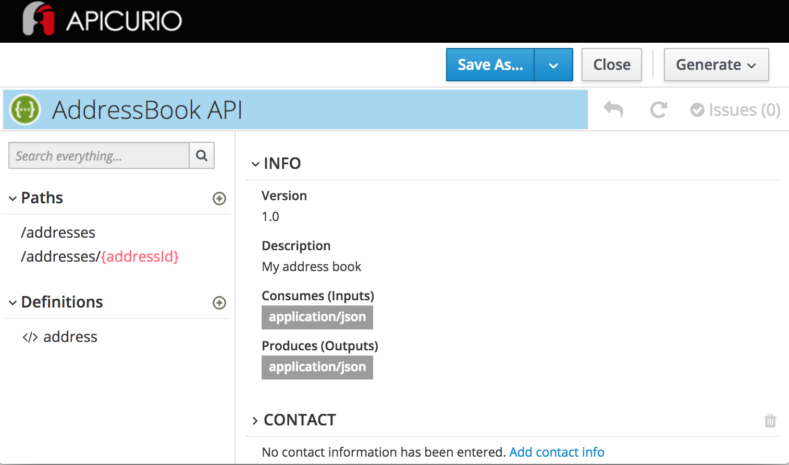The height and width of the screenshot is (465, 789).
Task: Click the Save As... button
Action: [490, 65]
